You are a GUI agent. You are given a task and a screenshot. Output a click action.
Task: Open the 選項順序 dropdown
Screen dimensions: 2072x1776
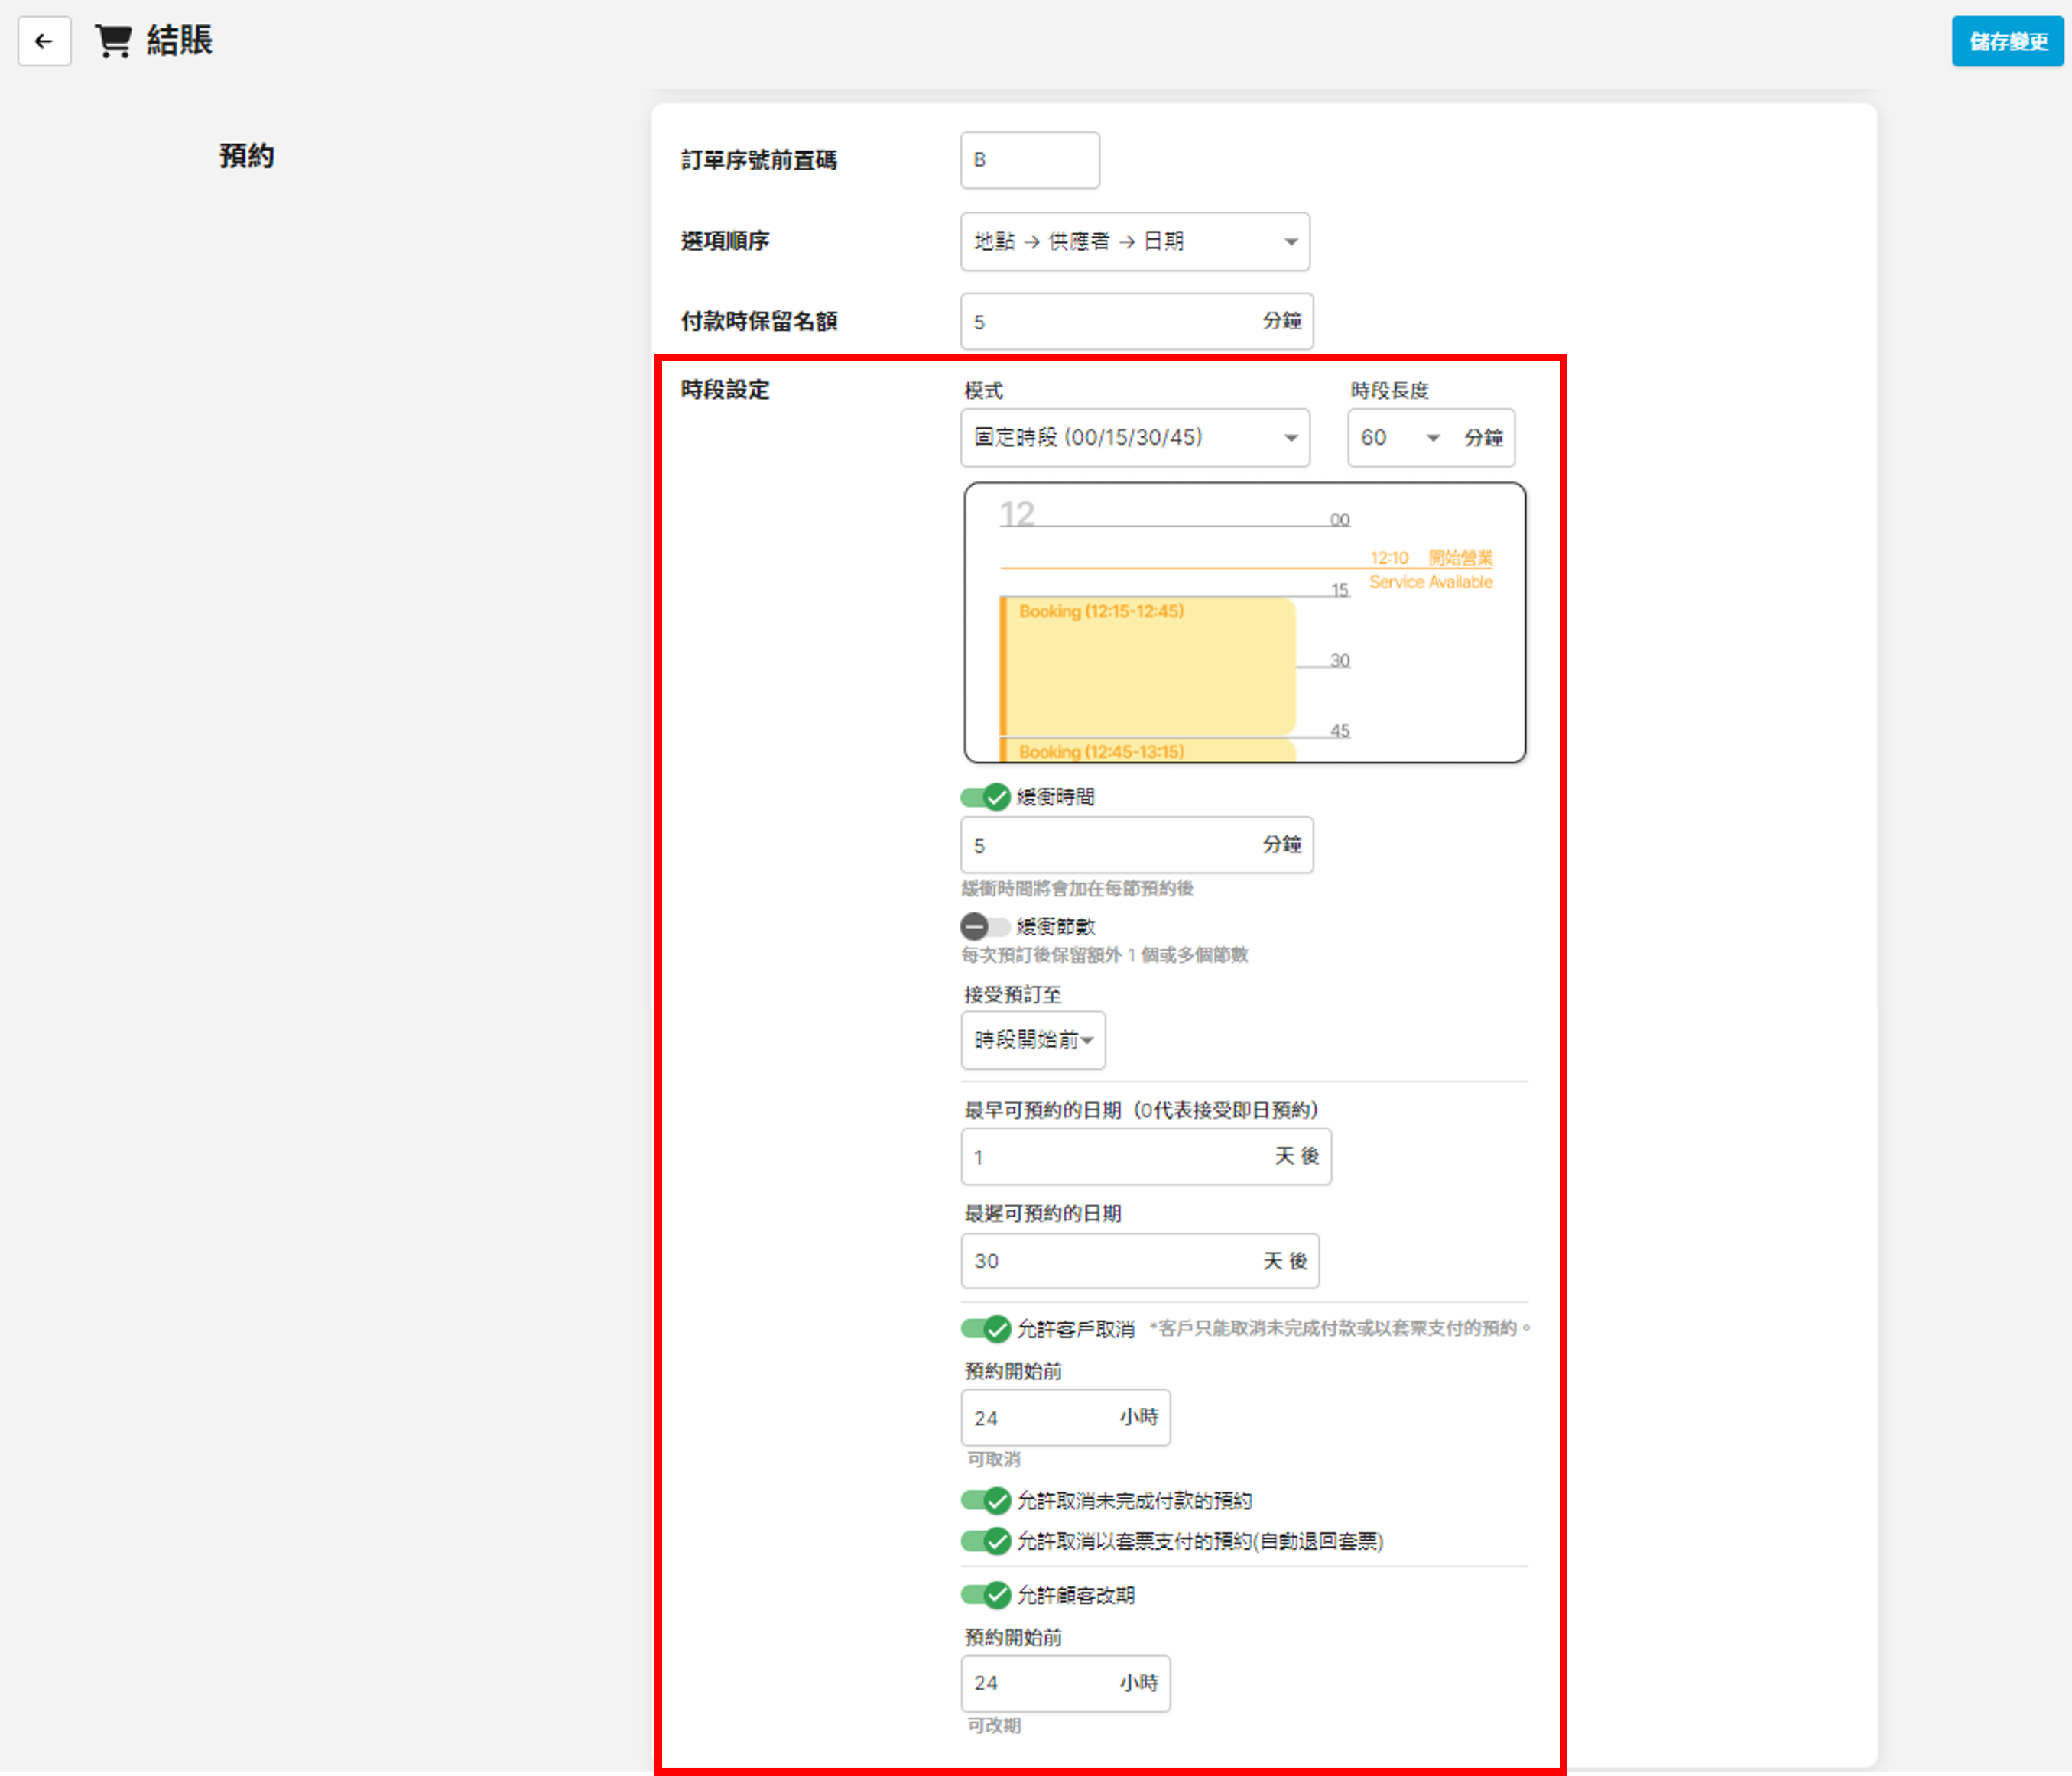(x=1135, y=241)
